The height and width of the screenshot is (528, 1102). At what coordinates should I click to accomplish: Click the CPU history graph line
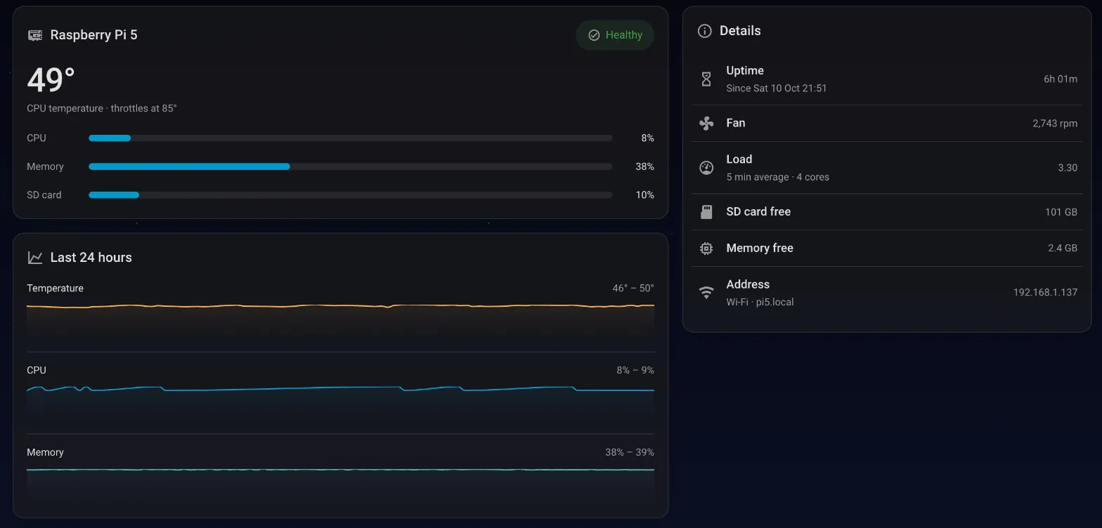tap(340, 389)
